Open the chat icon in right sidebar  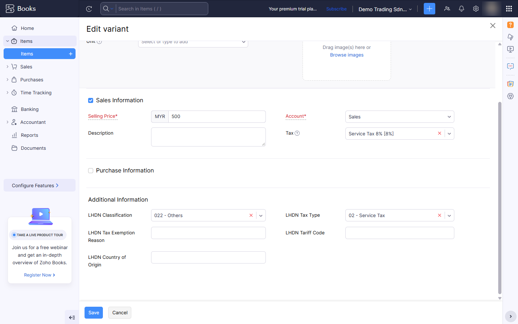tap(510, 66)
